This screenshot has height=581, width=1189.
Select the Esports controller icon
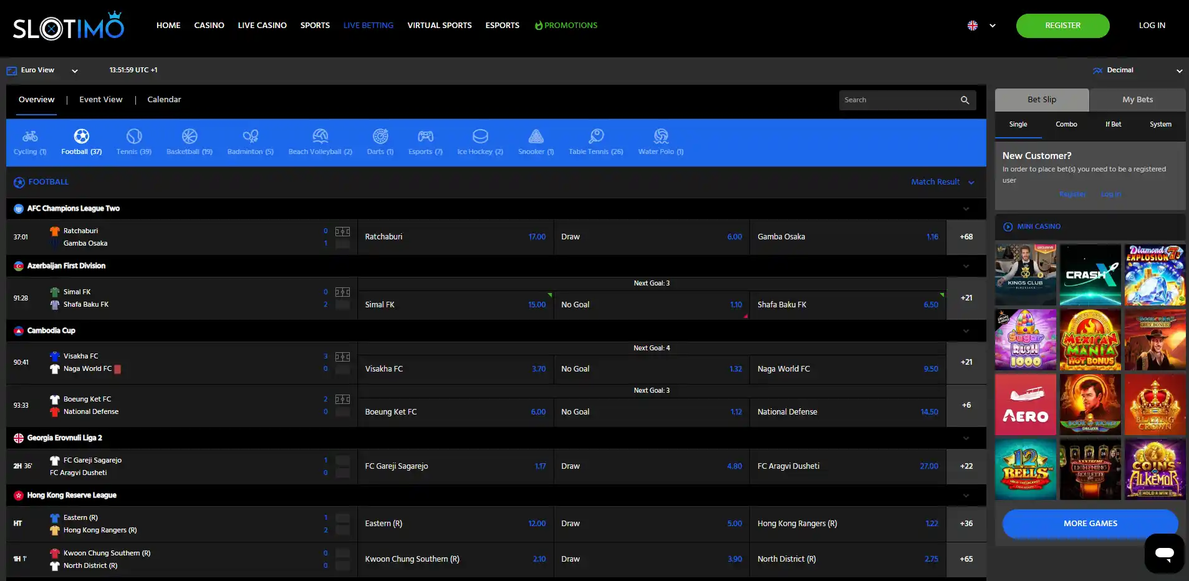point(426,136)
